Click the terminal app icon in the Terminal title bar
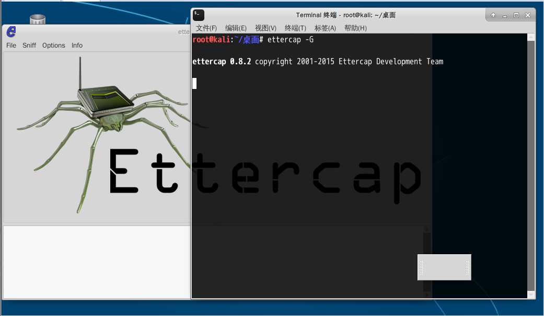544x316 pixels. 199,15
